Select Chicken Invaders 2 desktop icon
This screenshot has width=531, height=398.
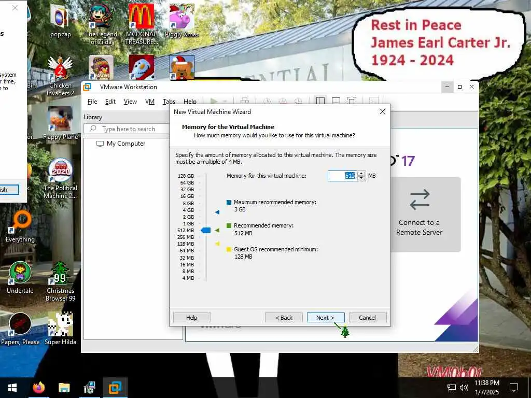tap(60, 76)
